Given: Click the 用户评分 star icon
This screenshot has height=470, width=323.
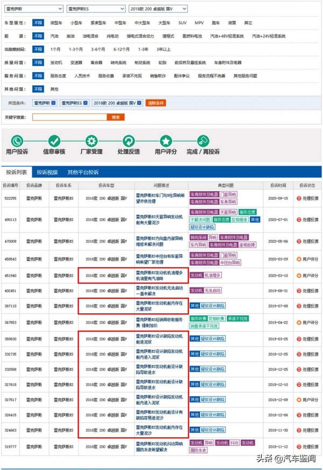Looking at the screenshot, I should click(166, 141).
